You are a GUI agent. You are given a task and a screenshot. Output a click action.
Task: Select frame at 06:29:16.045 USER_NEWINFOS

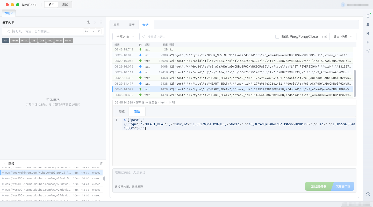pos(233,55)
